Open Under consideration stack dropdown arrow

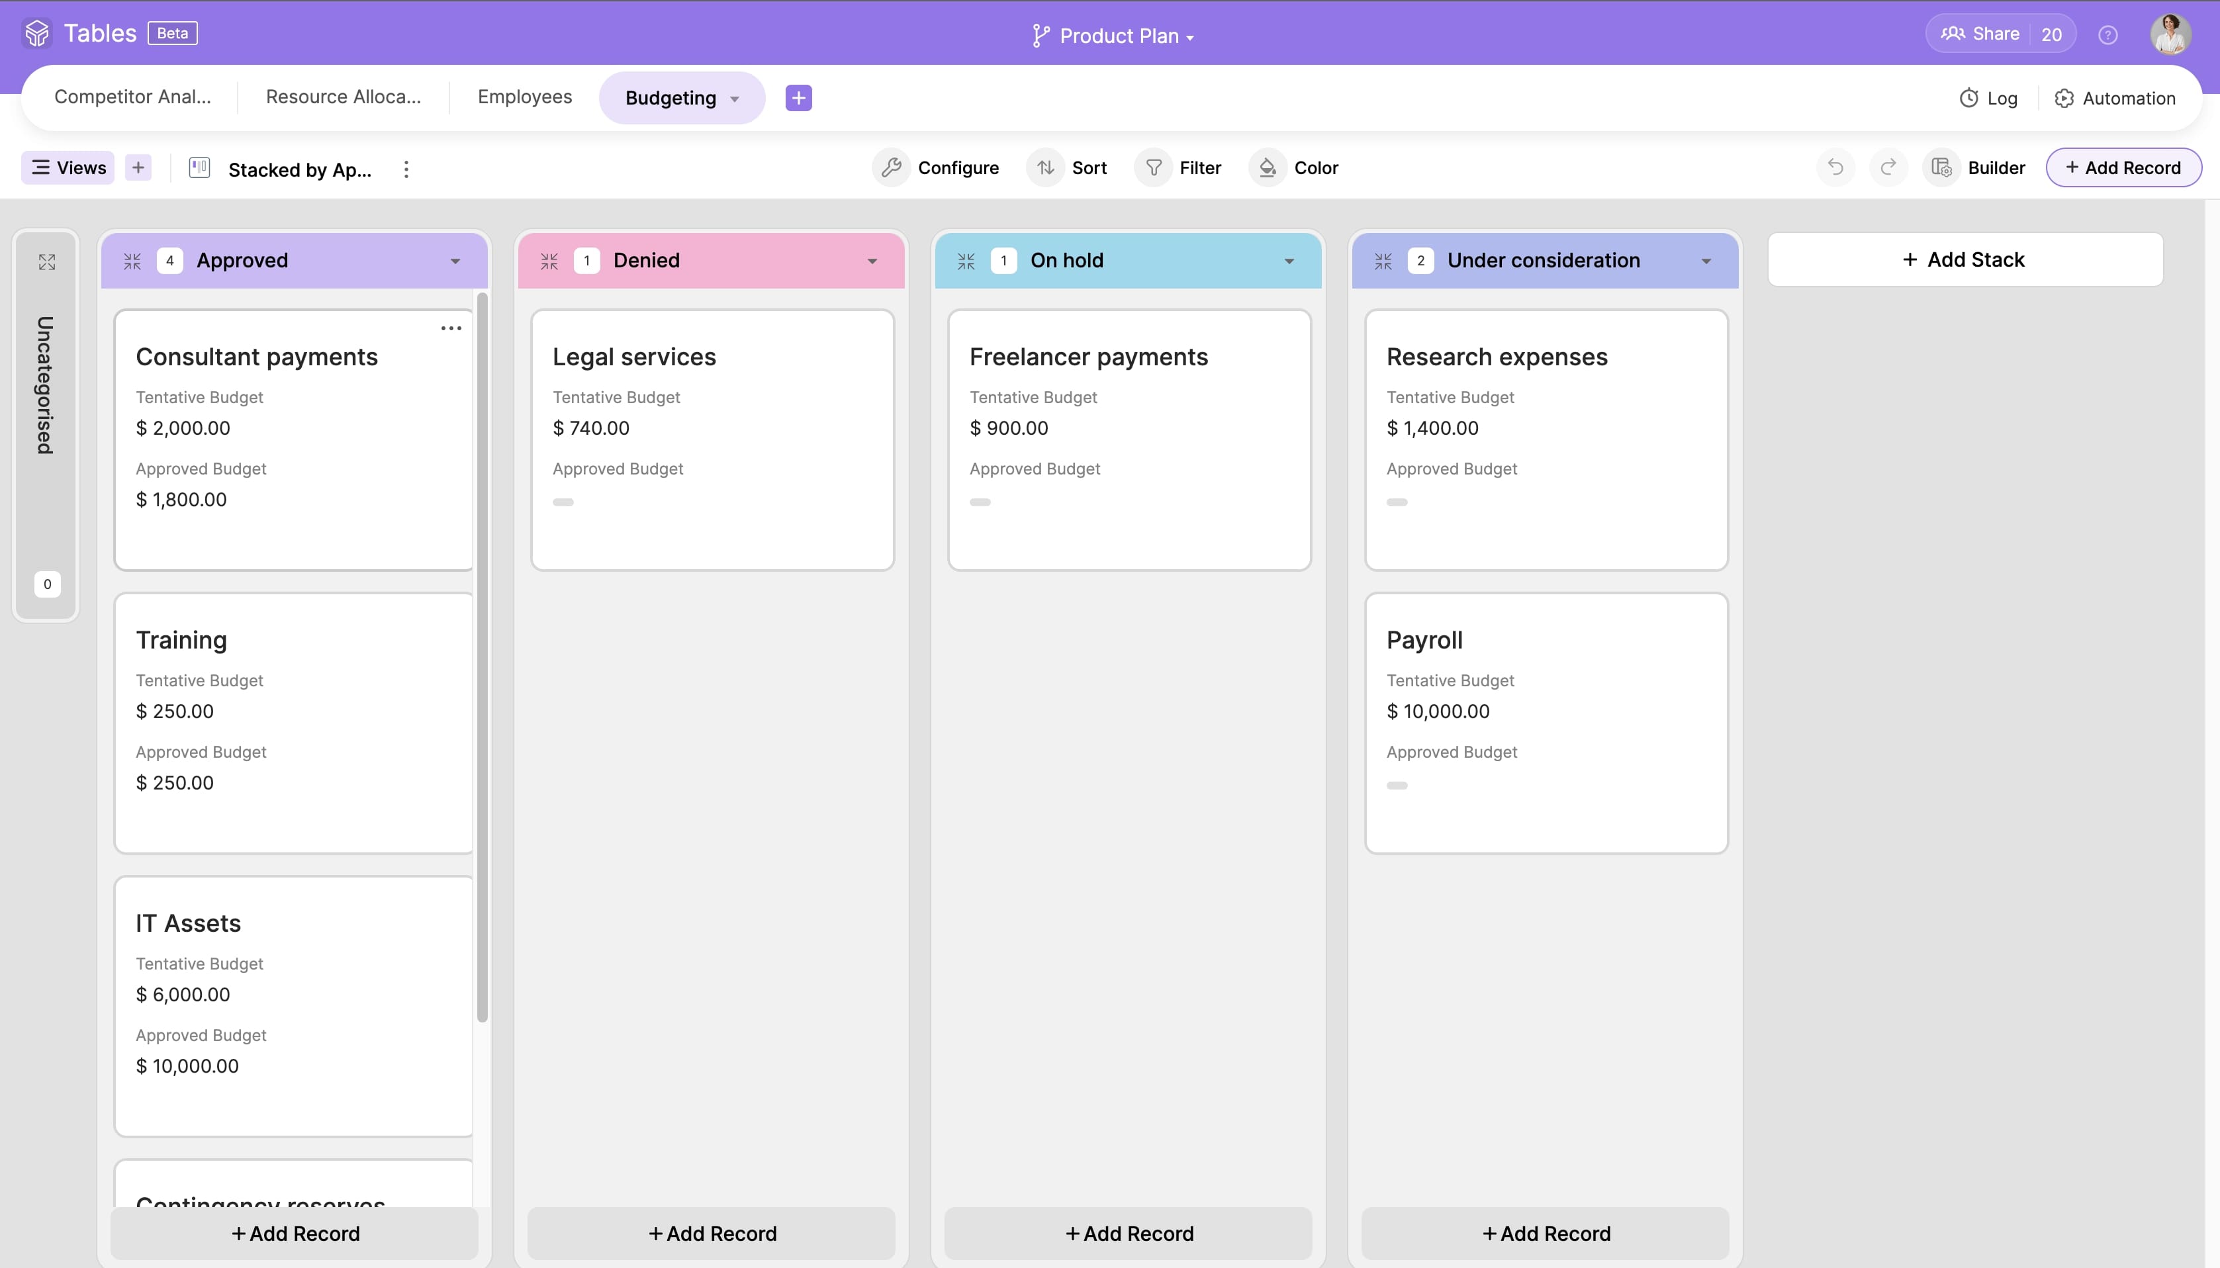1706,261
